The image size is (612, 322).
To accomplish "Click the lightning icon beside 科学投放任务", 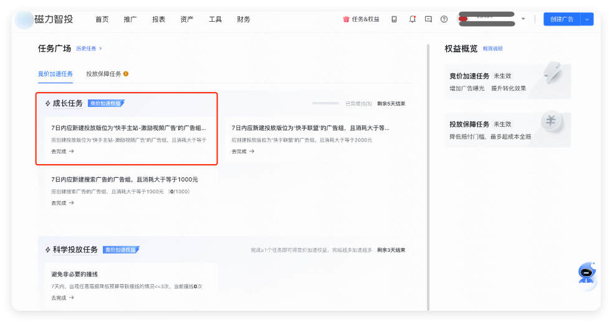I will point(47,249).
